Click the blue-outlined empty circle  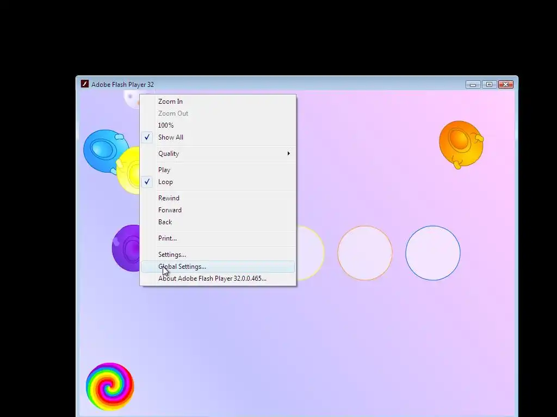click(x=432, y=253)
